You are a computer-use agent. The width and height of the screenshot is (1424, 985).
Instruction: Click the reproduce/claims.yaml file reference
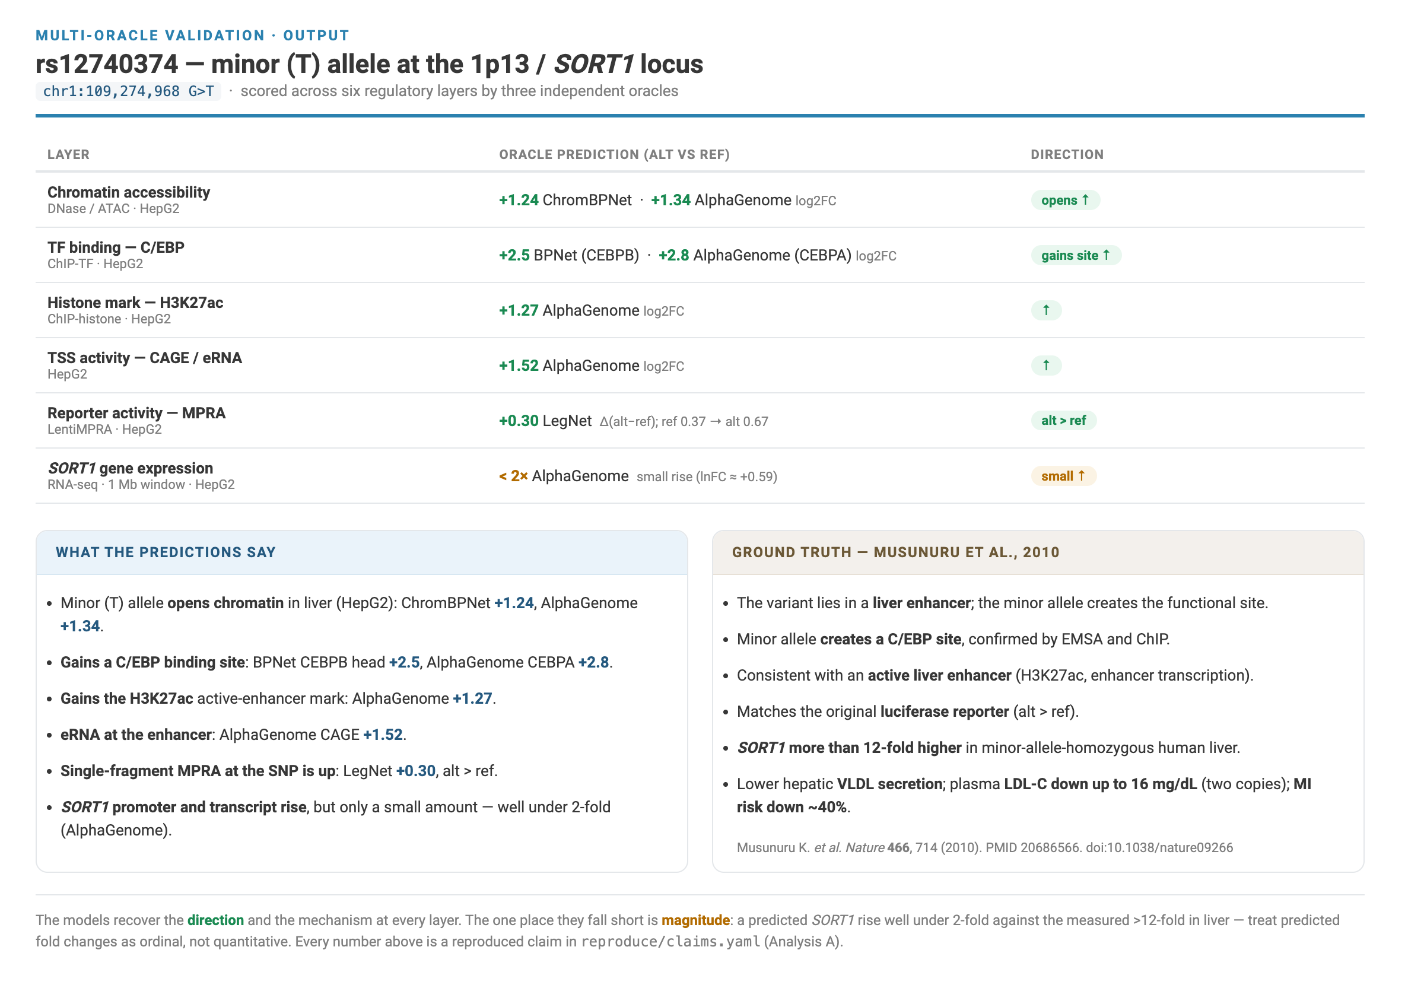[x=670, y=942]
